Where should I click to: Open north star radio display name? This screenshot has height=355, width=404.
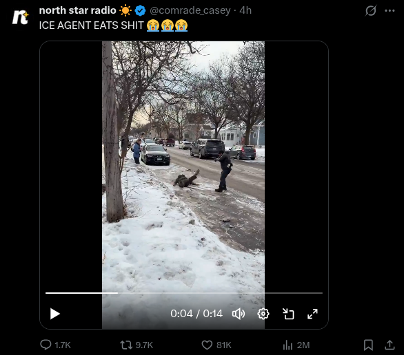[x=77, y=10]
